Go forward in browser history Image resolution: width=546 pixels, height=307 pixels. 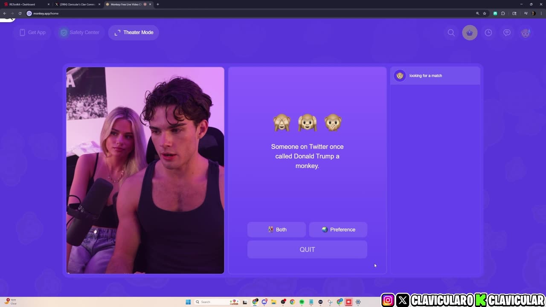point(12,13)
